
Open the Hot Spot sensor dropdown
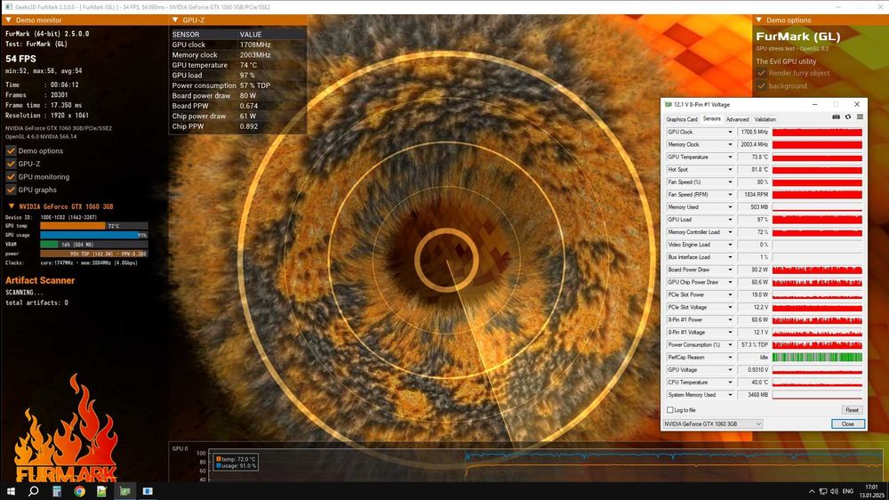click(730, 170)
